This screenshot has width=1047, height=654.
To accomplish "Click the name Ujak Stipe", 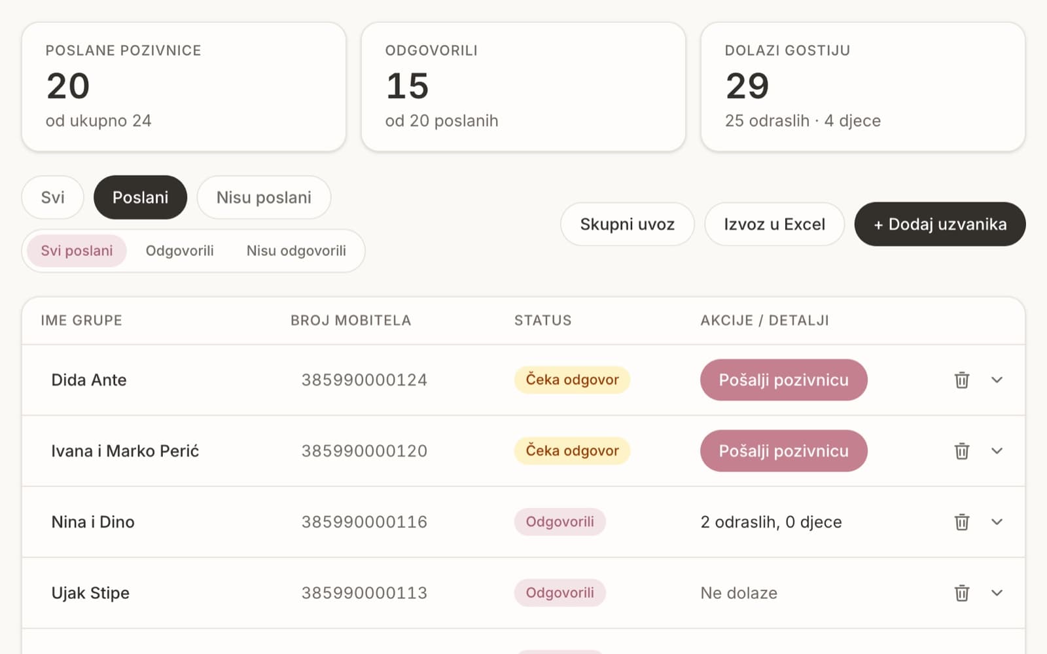I will tap(90, 593).
